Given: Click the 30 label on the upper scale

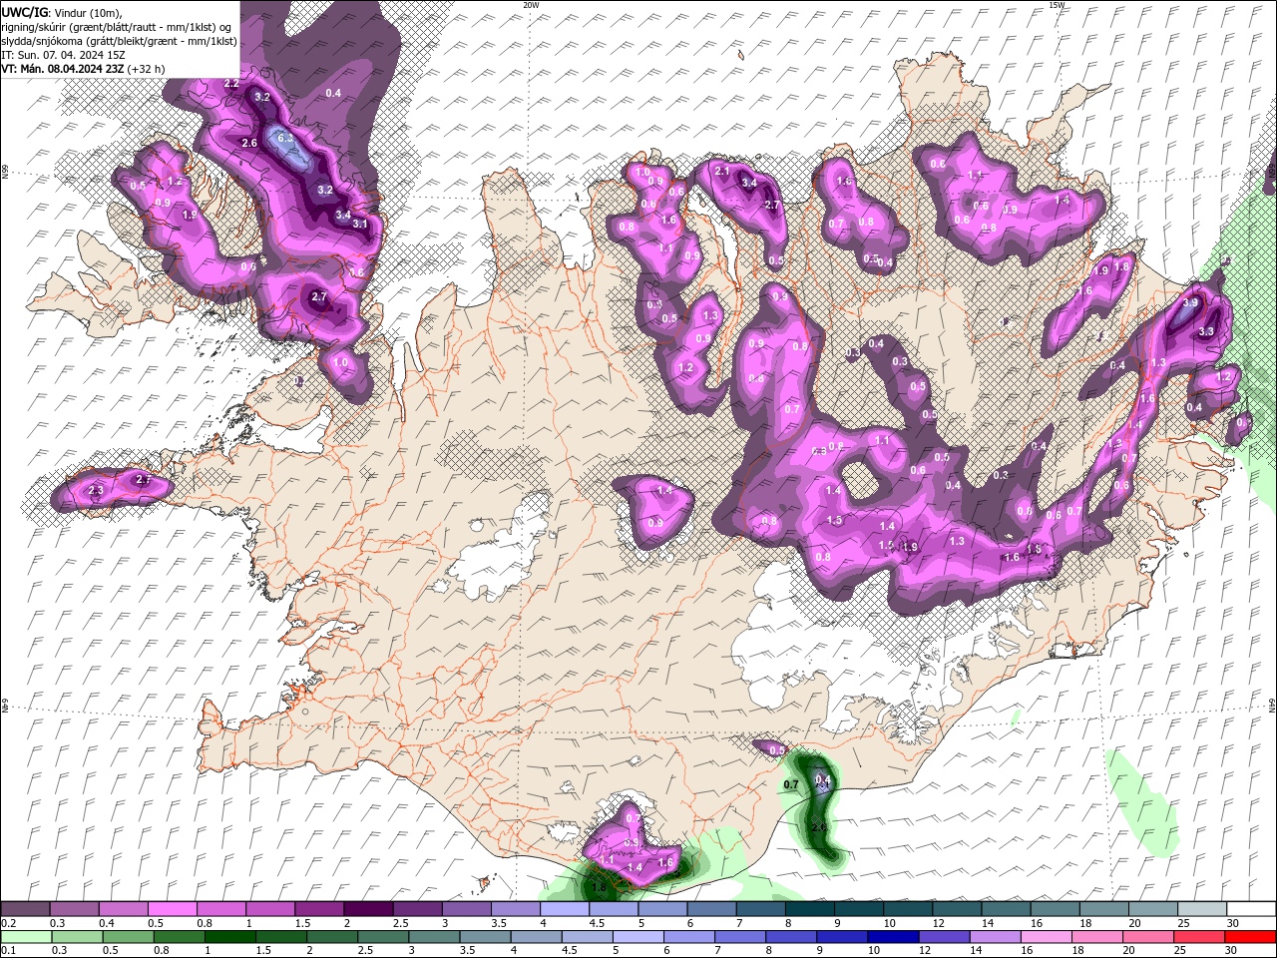Looking at the screenshot, I should (1233, 923).
